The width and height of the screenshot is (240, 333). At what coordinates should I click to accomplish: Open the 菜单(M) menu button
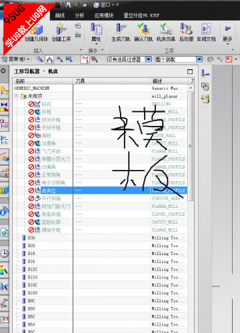click(x=15, y=59)
